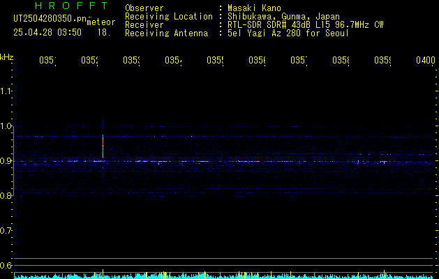The height and width of the screenshot is (279, 439).
Task: Click the 0358 time axis label
Action: [341, 61]
